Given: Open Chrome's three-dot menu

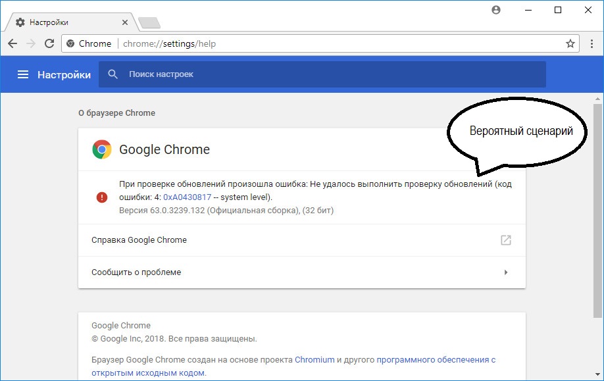Looking at the screenshot, I should (591, 43).
